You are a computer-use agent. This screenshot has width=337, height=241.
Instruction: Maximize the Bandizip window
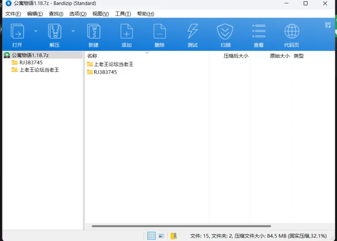(x=305, y=3)
